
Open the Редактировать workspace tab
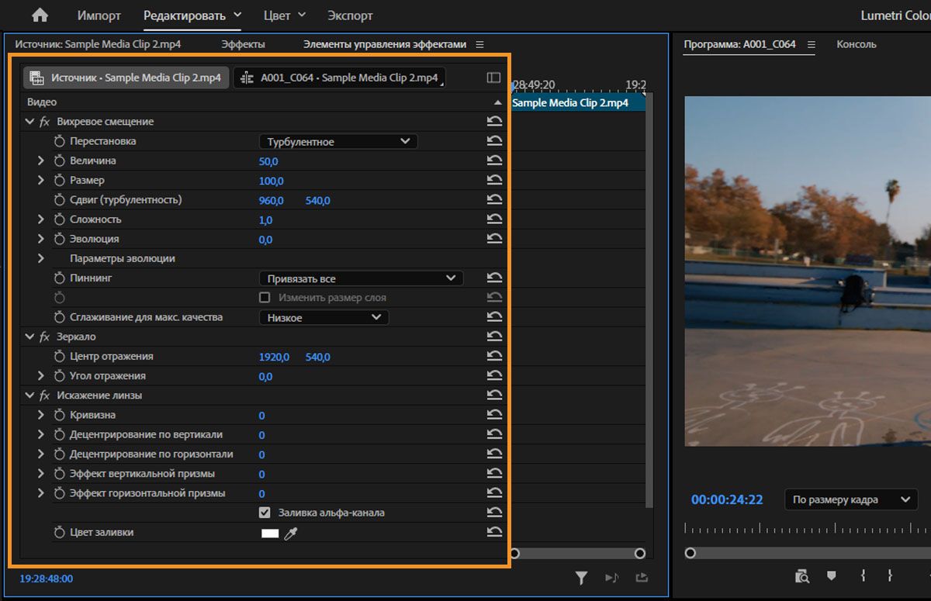185,16
